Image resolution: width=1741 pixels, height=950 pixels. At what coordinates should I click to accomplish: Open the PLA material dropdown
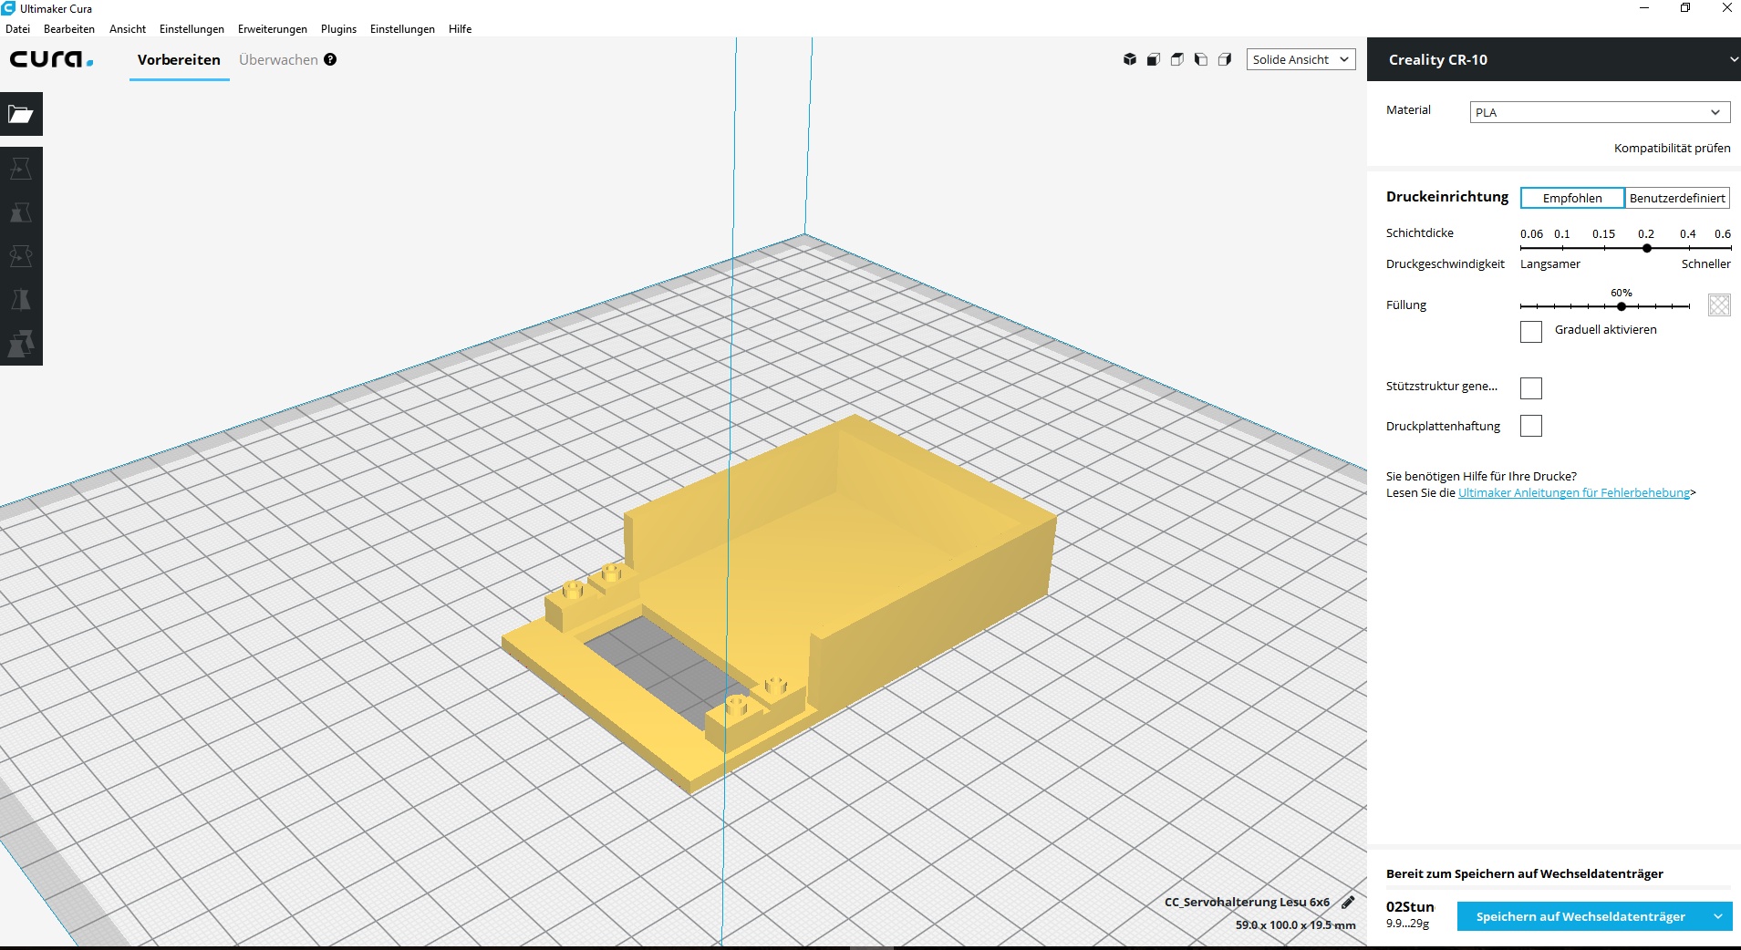[1600, 112]
